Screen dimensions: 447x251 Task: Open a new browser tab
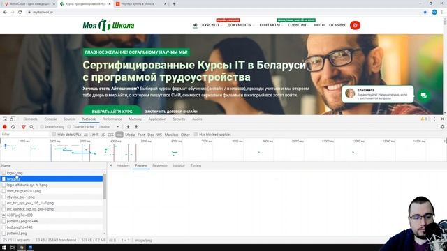[x=174, y=4]
